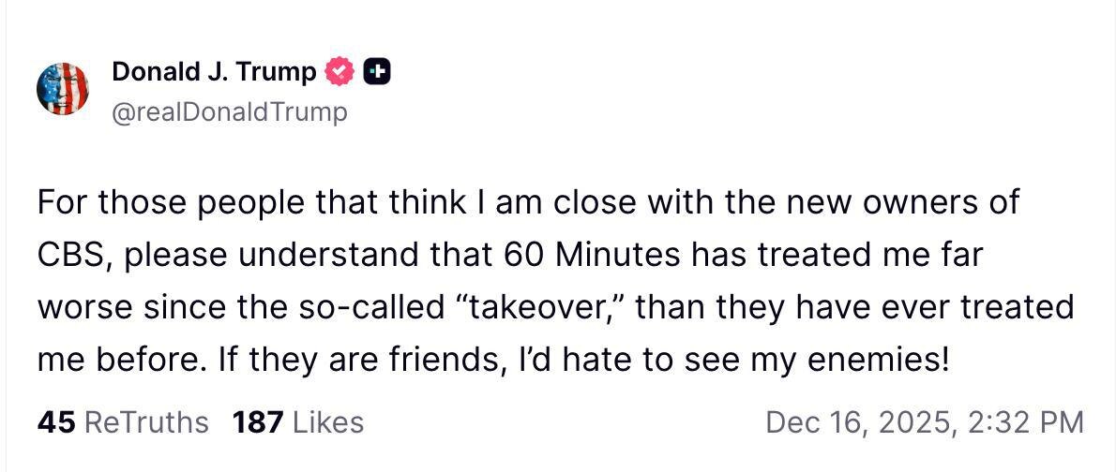The width and height of the screenshot is (1116, 472).
Task: Click the Donald J. Trump profile avatar
Action: point(62,90)
